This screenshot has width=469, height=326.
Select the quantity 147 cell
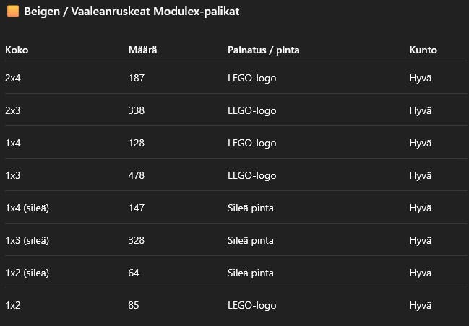(x=137, y=208)
